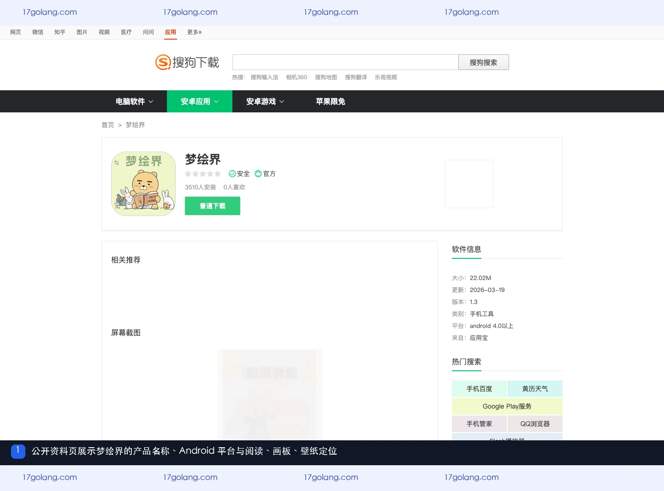664x491 pixels.
Task: Open the QQ浏览器 hot search tile
Action: (x=535, y=424)
